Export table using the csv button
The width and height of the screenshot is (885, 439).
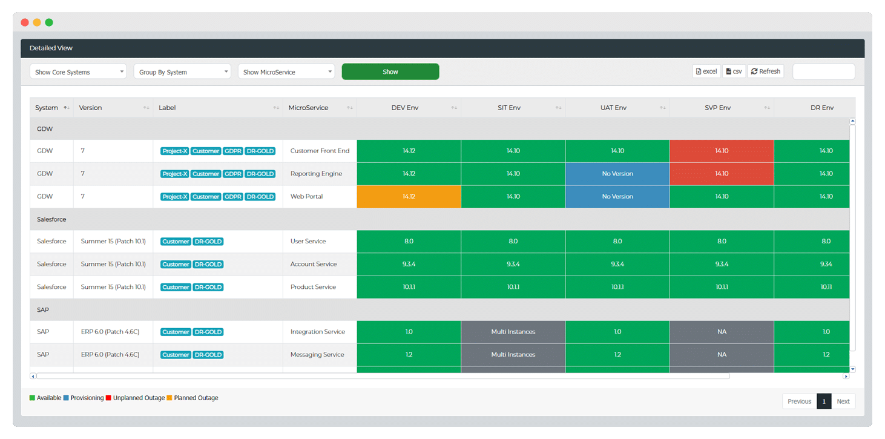(734, 71)
